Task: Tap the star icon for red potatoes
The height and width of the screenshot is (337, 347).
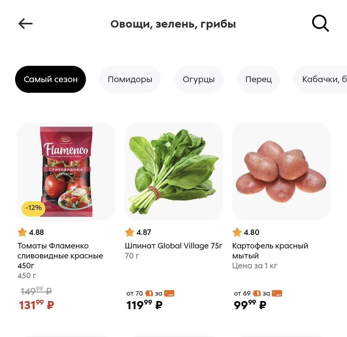Action: pos(237,232)
